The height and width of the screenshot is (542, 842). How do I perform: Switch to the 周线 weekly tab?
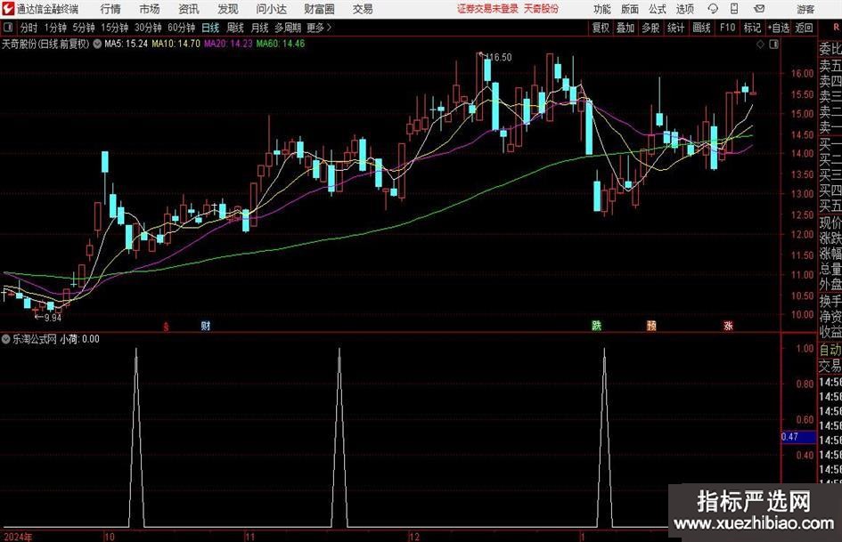[x=235, y=28]
